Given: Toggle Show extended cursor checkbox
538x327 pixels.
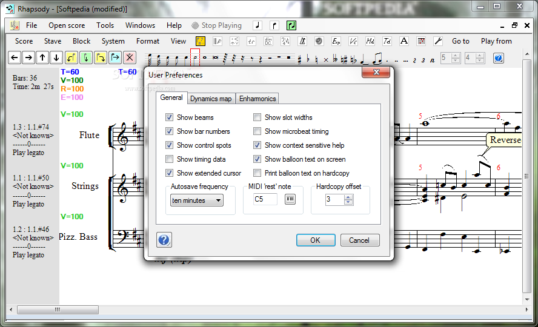Looking at the screenshot, I should point(169,173).
